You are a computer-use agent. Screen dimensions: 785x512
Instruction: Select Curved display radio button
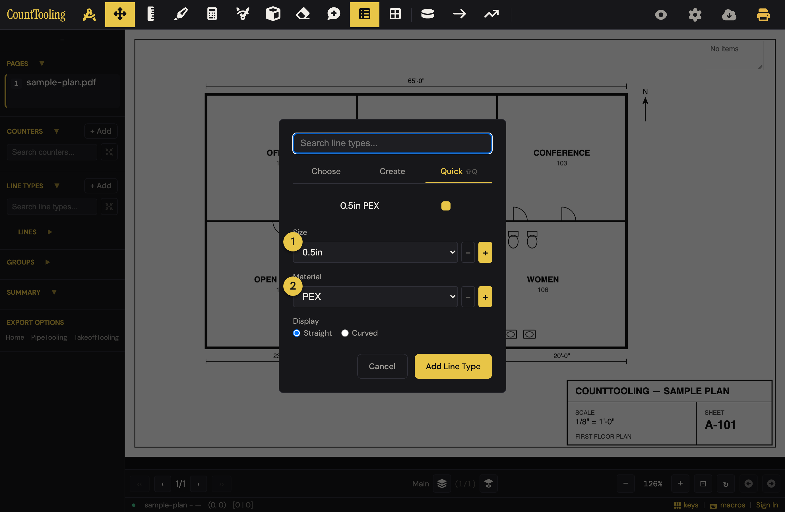345,333
